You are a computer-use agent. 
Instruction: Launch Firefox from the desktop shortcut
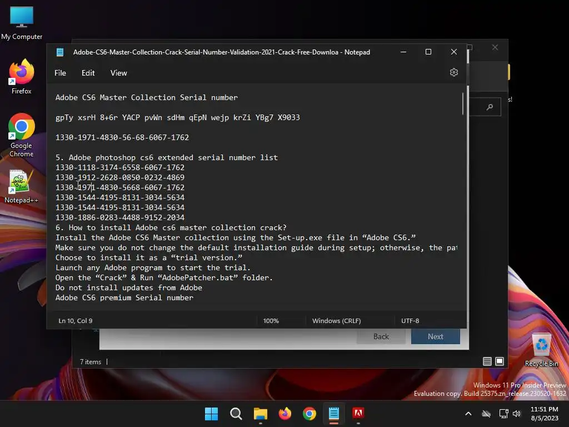22,77
